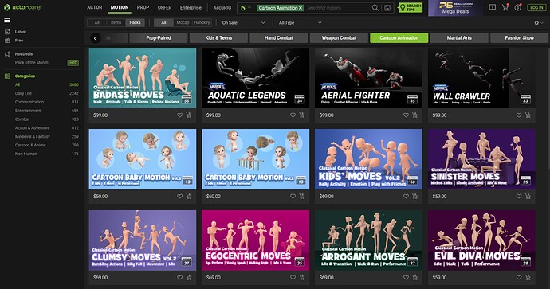
Task: Switch to the PROP tab
Action: point(143,7)
